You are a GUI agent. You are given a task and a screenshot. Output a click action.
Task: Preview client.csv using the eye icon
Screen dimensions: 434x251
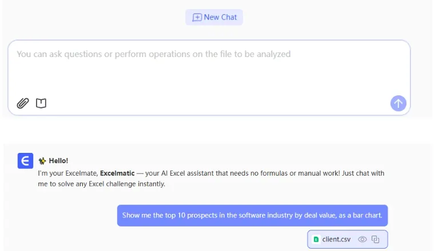point(362,240)
